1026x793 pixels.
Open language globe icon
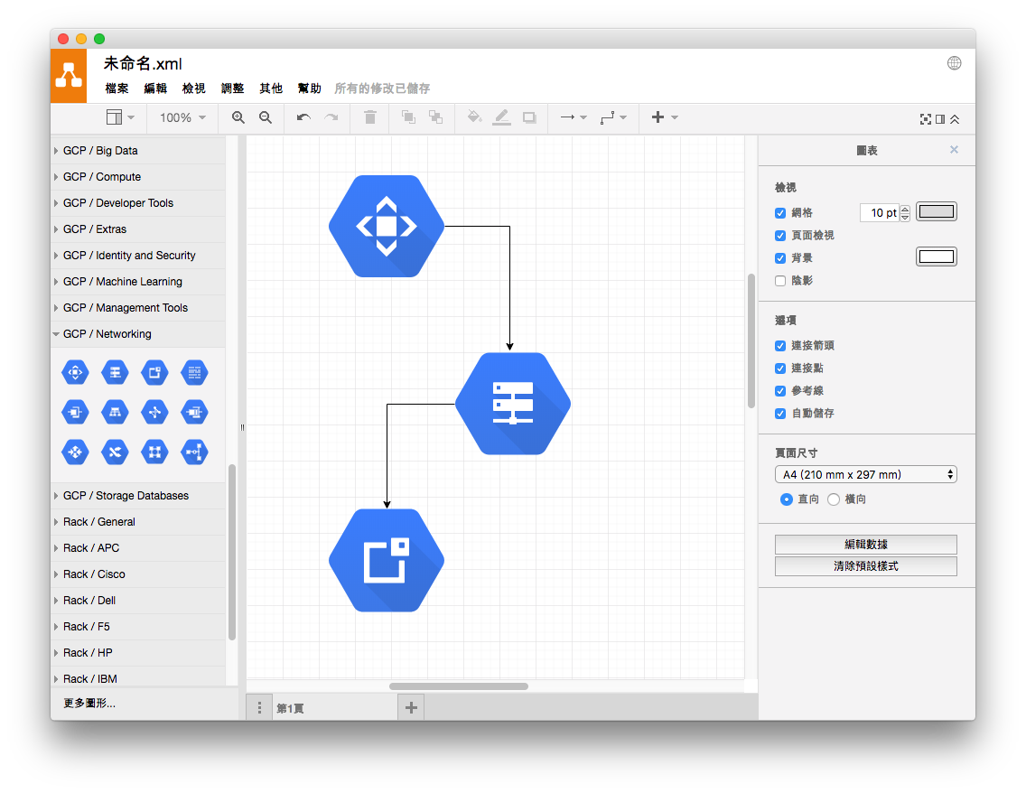[x=954, y=63]
